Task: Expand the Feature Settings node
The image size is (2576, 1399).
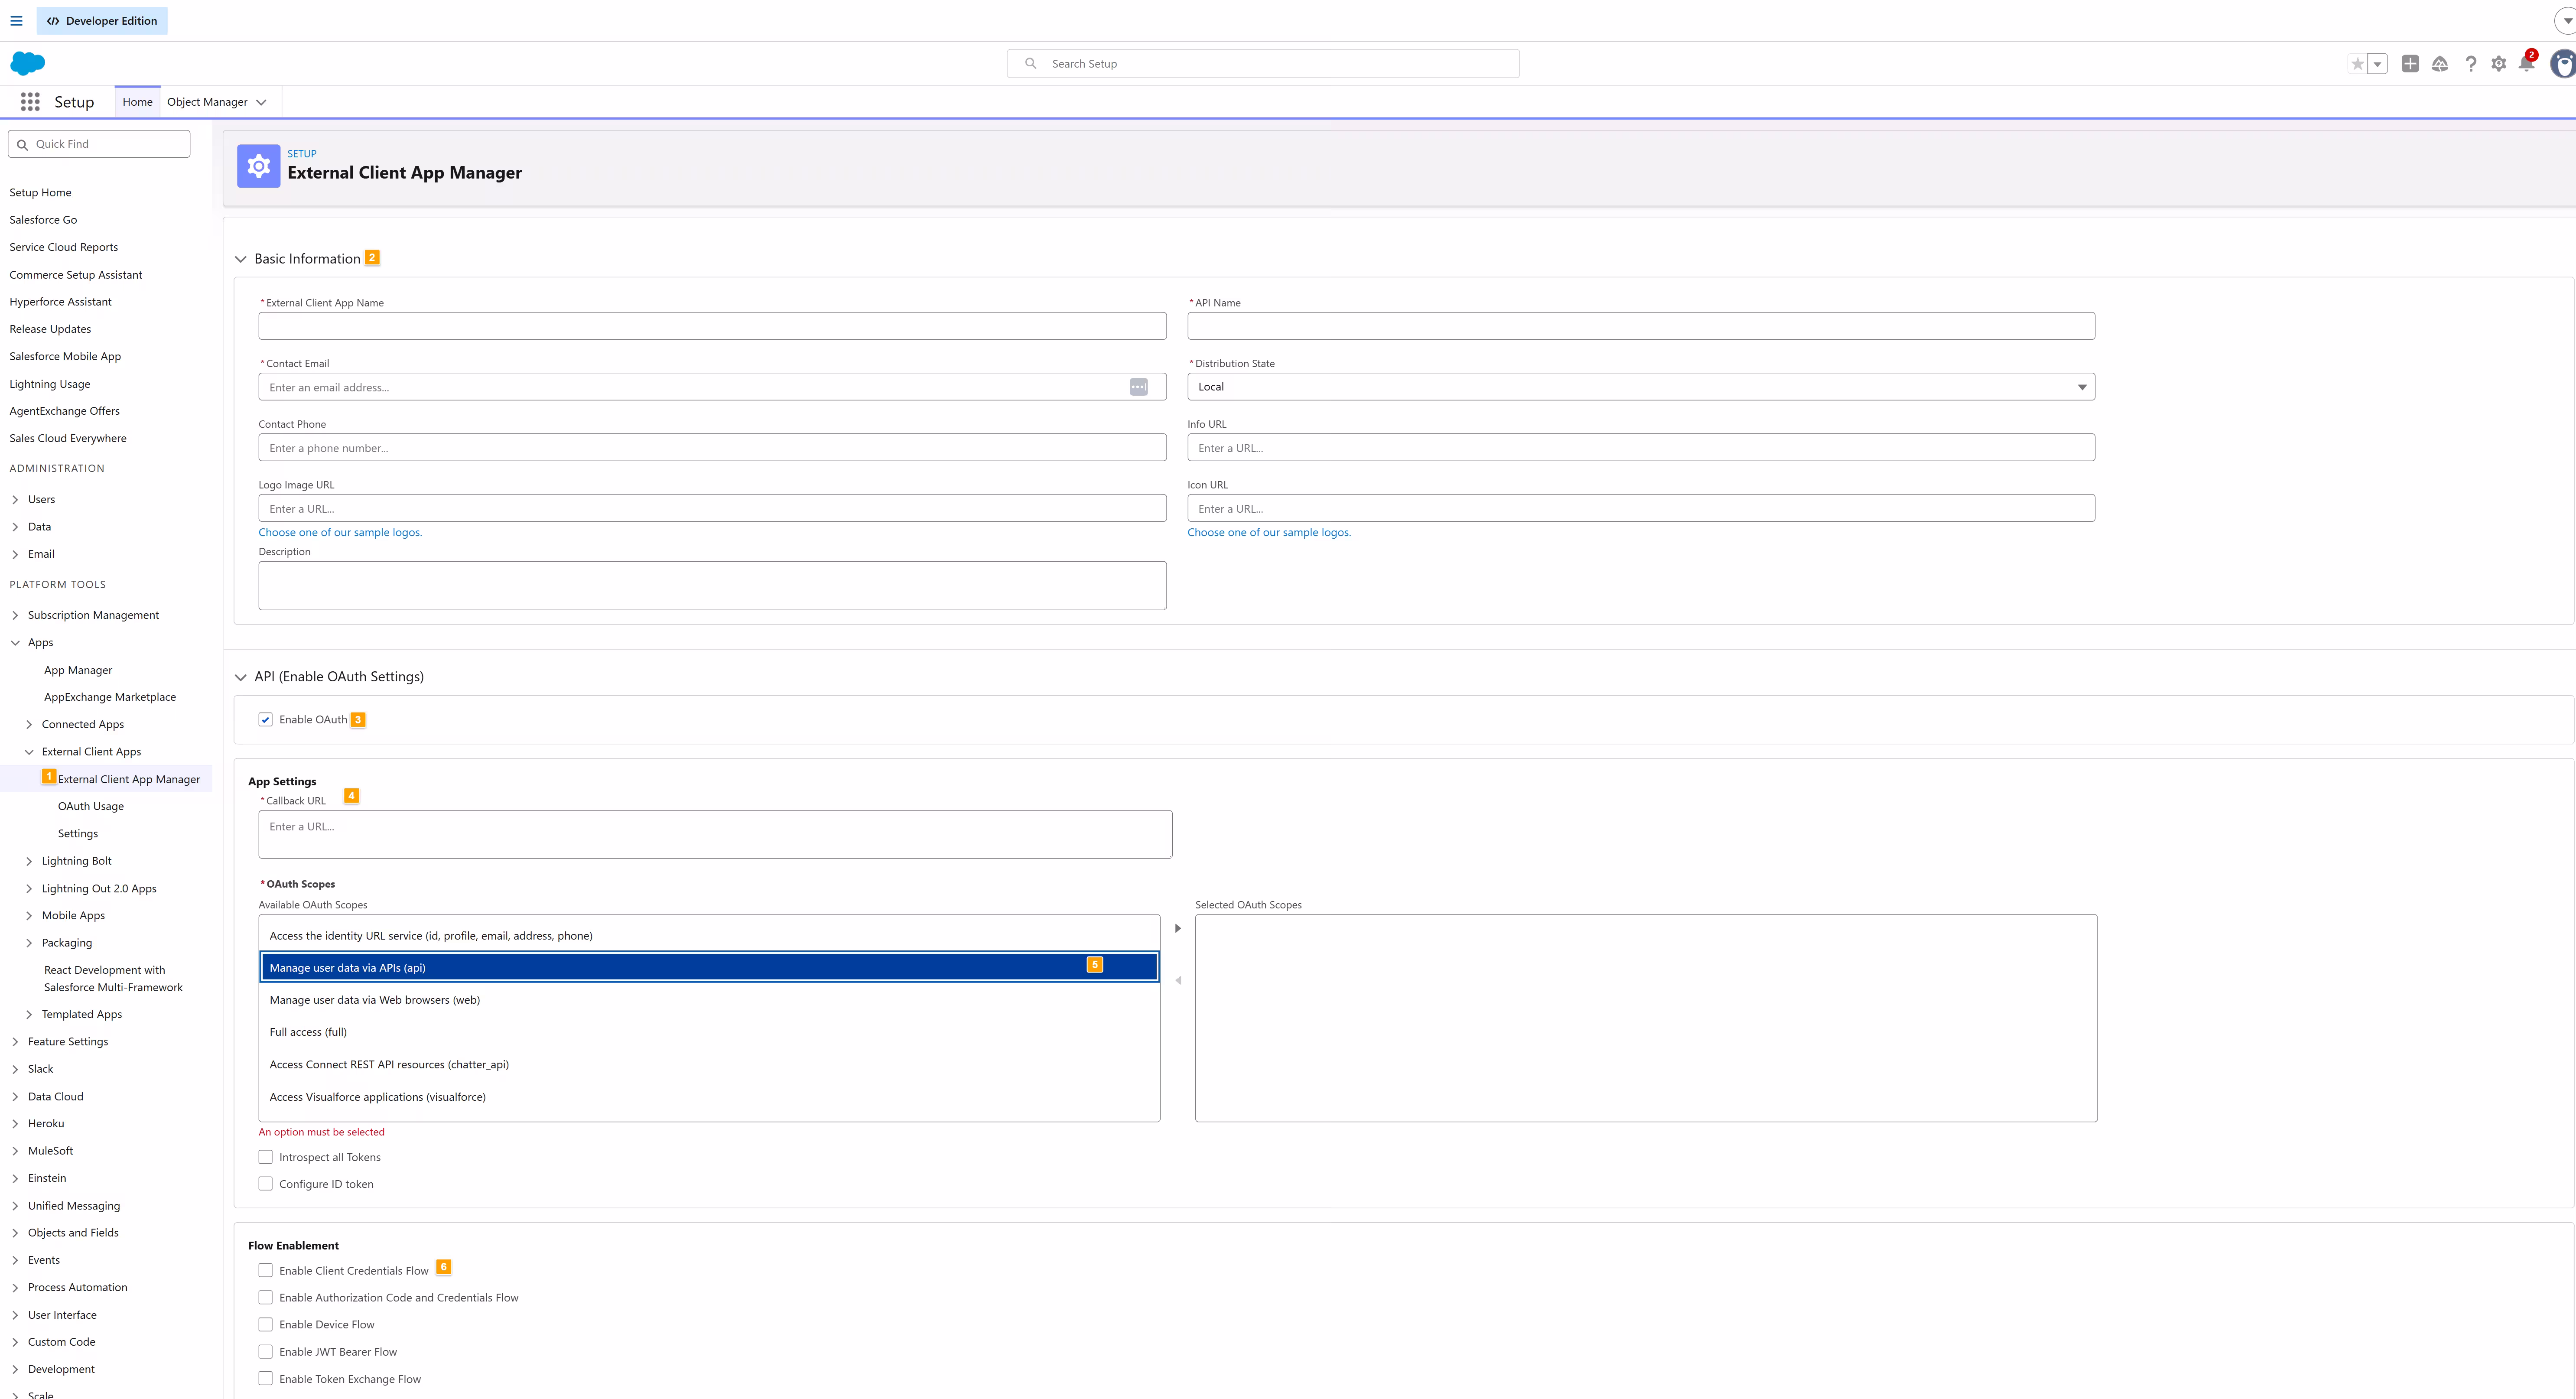Action: pos(15,1042)
